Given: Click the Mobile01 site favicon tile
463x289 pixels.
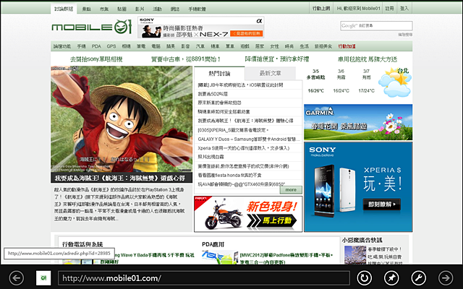Looking at the screenshot, I should pyautogui.click(x=43, y=277).
